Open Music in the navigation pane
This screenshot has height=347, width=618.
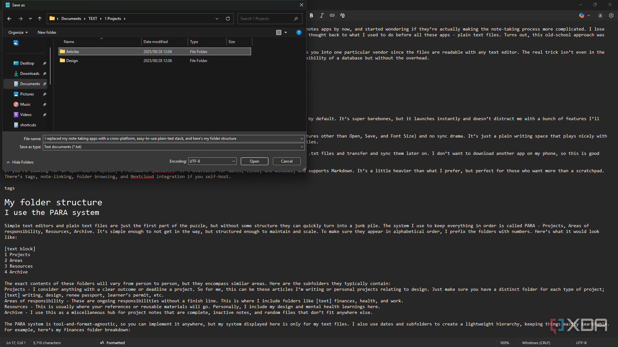[25, 104]
